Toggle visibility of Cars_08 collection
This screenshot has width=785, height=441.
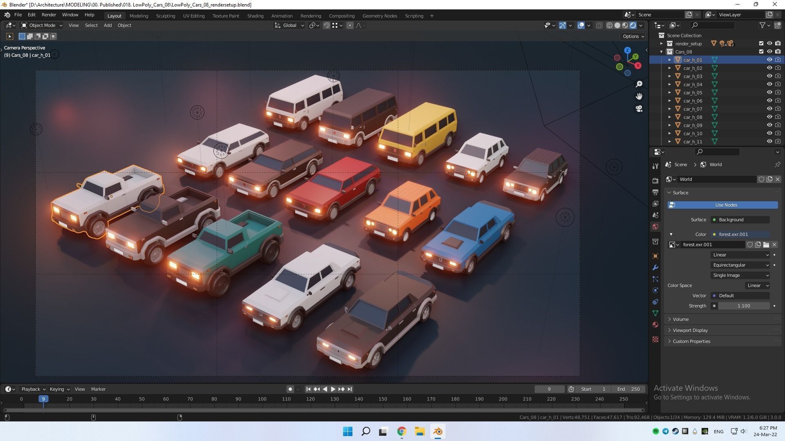tap(769, 51)
